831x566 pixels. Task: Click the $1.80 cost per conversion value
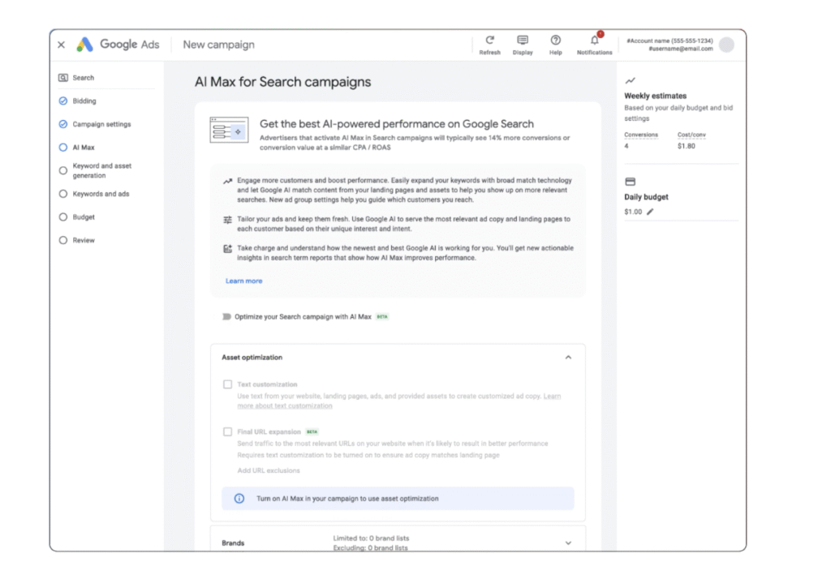(x=687, y=146)
